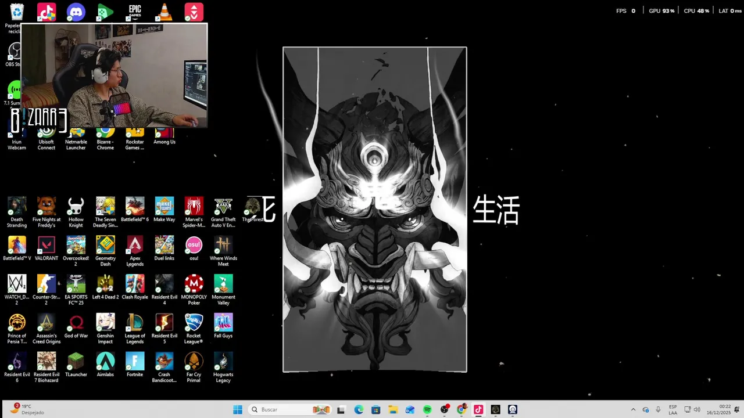This screenshot has width=744, height=418.
Task: Open Google Play Games shortcut
Action: 105,12
